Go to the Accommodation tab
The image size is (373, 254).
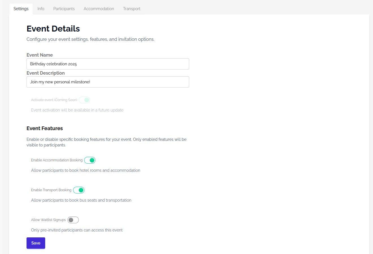tap(99, 9)
